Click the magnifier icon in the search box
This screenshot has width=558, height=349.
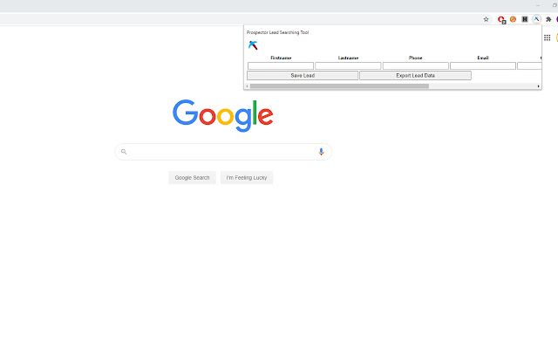(x=124, y=152)
